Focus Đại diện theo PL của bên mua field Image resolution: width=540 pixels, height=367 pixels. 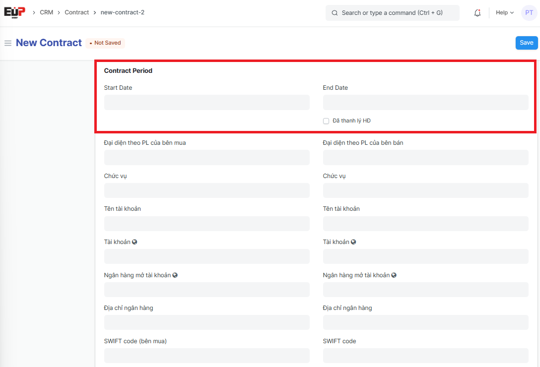(206, 158)
